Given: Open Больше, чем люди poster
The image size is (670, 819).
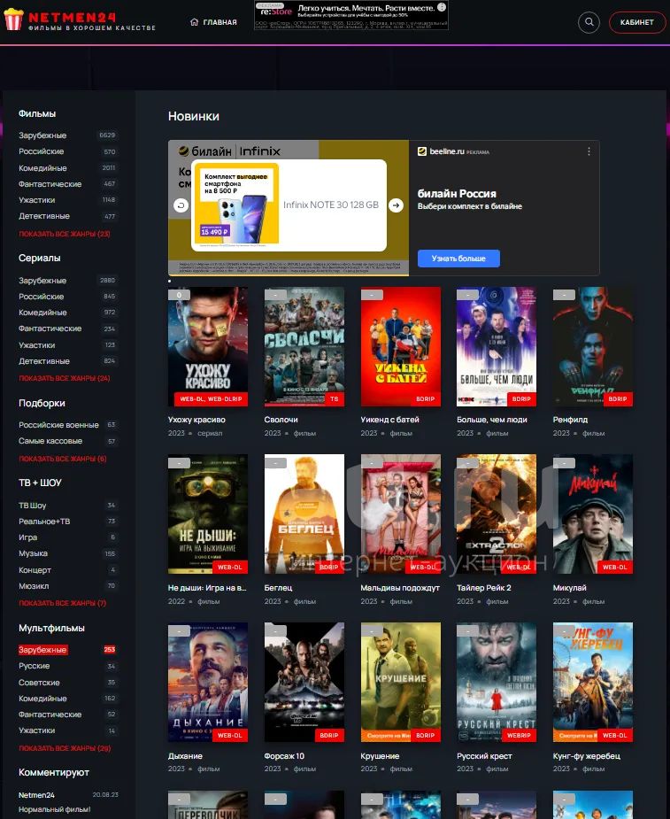Looking at the screenshot, I should pos(497,347).
